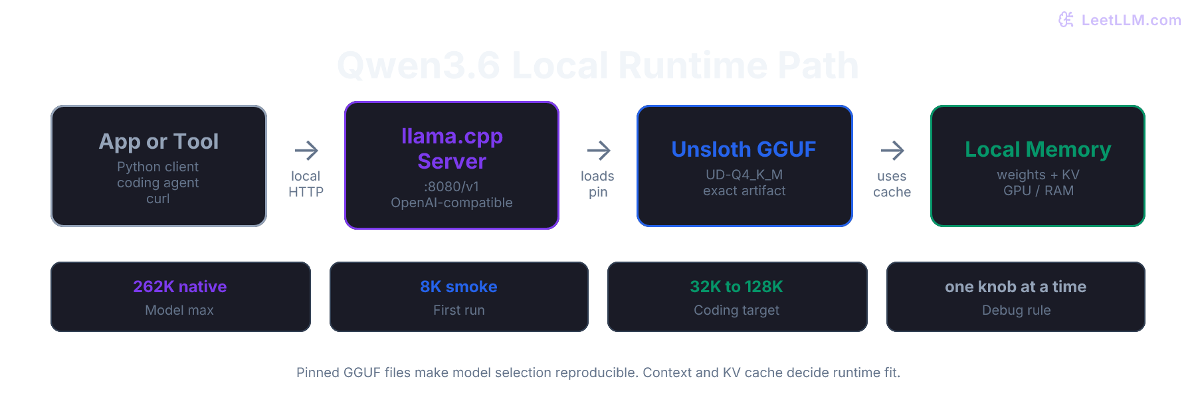This screenshot has width=1196, height=413.
Task: Click the text 'Python client'
Action: (158, 167)
